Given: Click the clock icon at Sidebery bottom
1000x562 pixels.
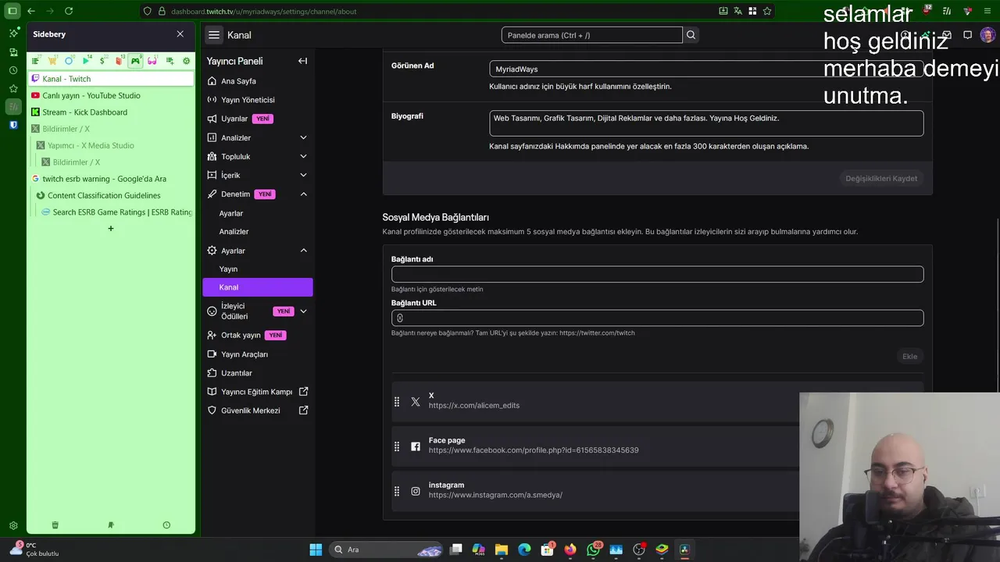Looking at the screenshot, I should 166,525.
